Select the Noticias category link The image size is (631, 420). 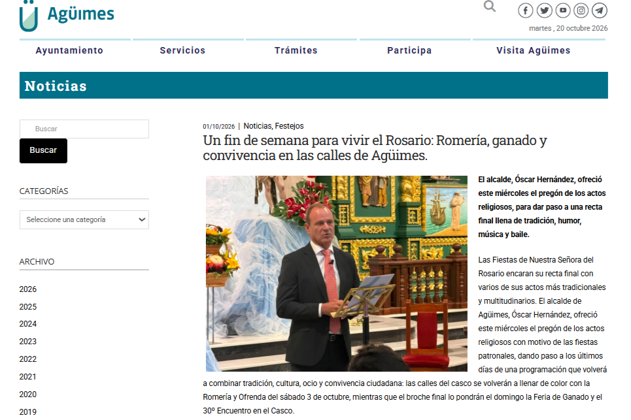258,126
